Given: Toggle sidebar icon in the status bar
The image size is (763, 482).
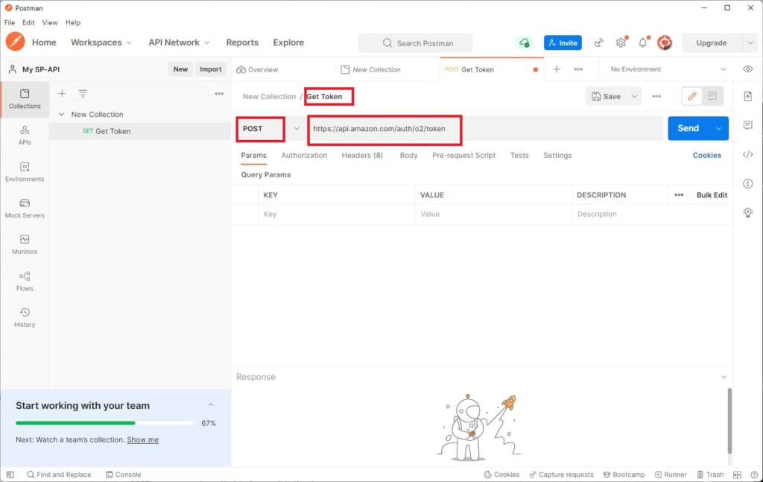Looking at the screenshot, I should point(10,475).
